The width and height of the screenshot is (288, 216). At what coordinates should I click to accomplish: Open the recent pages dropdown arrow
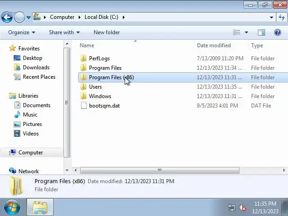[28, 18]
